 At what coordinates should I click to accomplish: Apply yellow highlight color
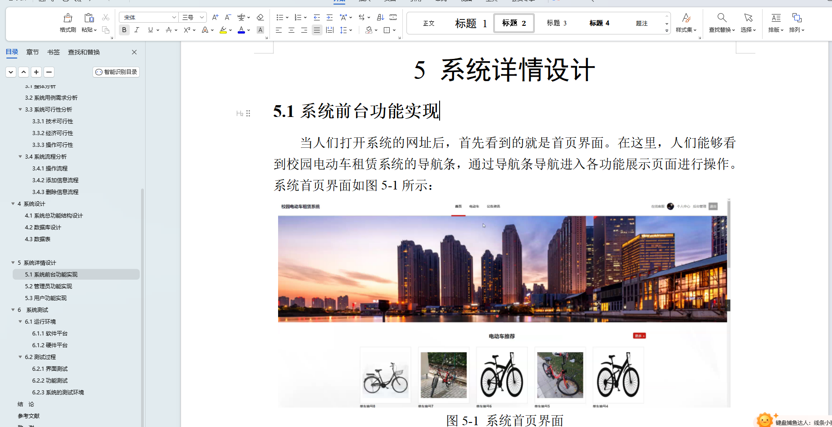pyautogui.click(x=223, y=30)
